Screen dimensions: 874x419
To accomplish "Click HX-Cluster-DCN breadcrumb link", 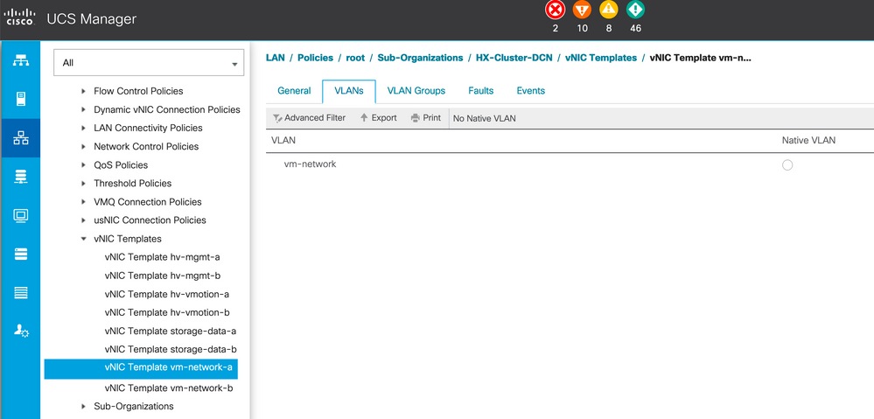I will coord(514,58).
